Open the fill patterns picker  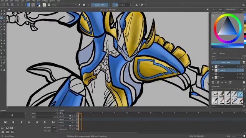(x=33, y=5)
